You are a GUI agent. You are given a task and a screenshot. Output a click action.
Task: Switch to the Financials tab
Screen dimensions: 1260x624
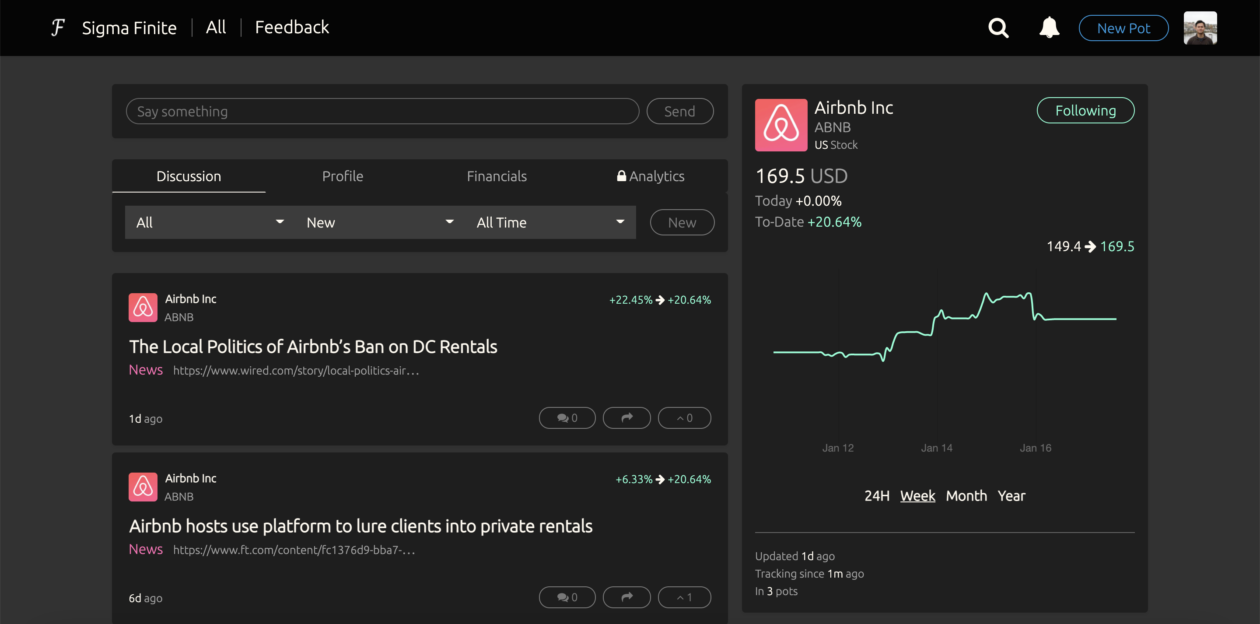[497, 176]
